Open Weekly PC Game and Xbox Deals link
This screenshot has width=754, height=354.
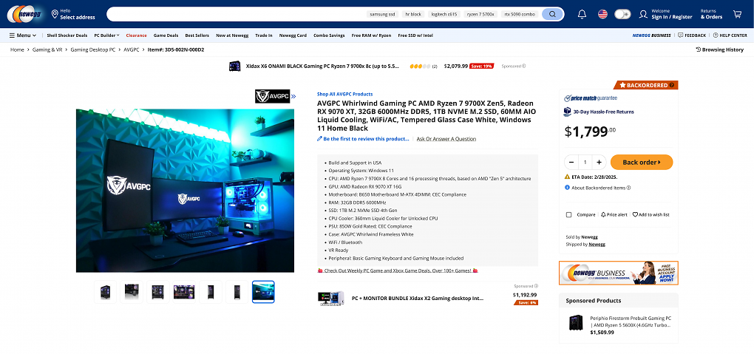pyautogui.click(x=398, y=270)
